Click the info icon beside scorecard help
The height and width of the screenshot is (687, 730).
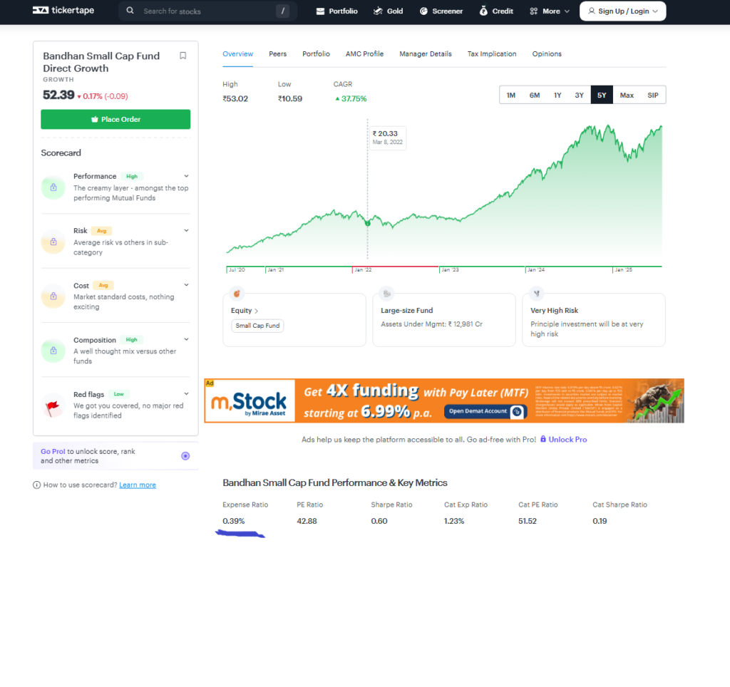tap(37, 485)
